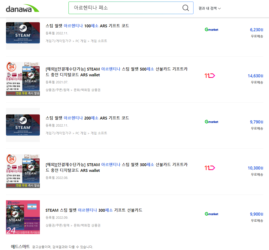Image resolution: width=269 pixels, height=250 pixels.
Task: Click 무료배송 under the 9,900원 price
Action: coord(257,221)
